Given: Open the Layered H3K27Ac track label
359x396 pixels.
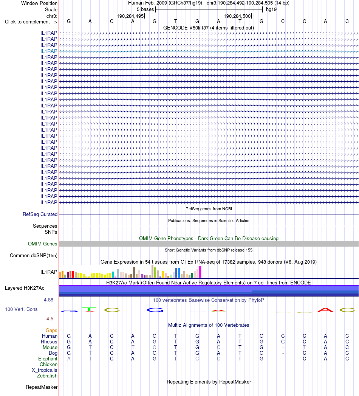Looking at the screenshot, I should point(25,288).
